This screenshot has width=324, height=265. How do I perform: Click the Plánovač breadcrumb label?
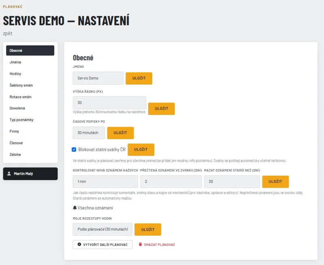pos(13,6)
